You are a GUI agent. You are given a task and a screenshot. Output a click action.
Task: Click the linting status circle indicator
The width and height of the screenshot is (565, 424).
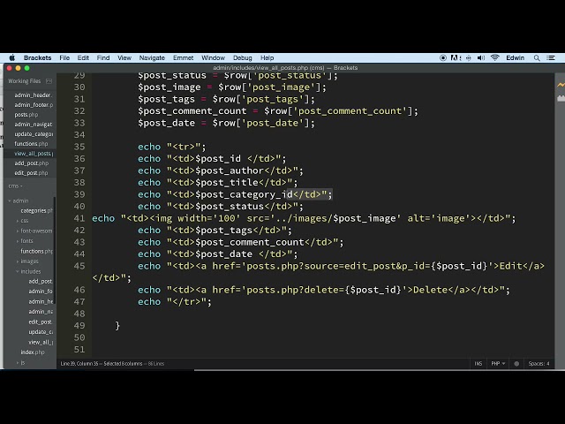[516, 363]
